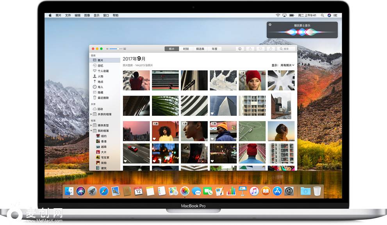
Task: Open Safari from the Dock
Action: coord(103,191)
